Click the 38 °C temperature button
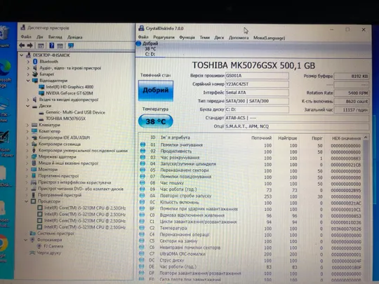 [156, 121]
